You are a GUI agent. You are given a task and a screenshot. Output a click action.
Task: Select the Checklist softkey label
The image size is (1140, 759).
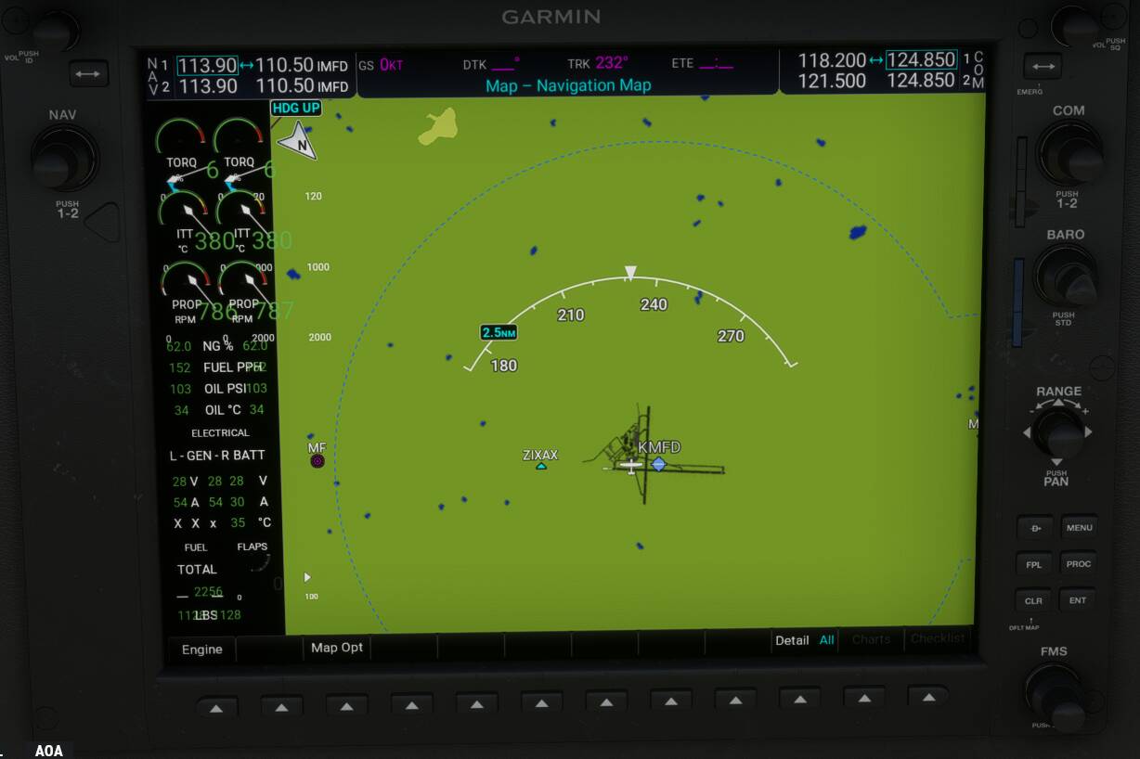pyautogui.click(x=938, y=638)
